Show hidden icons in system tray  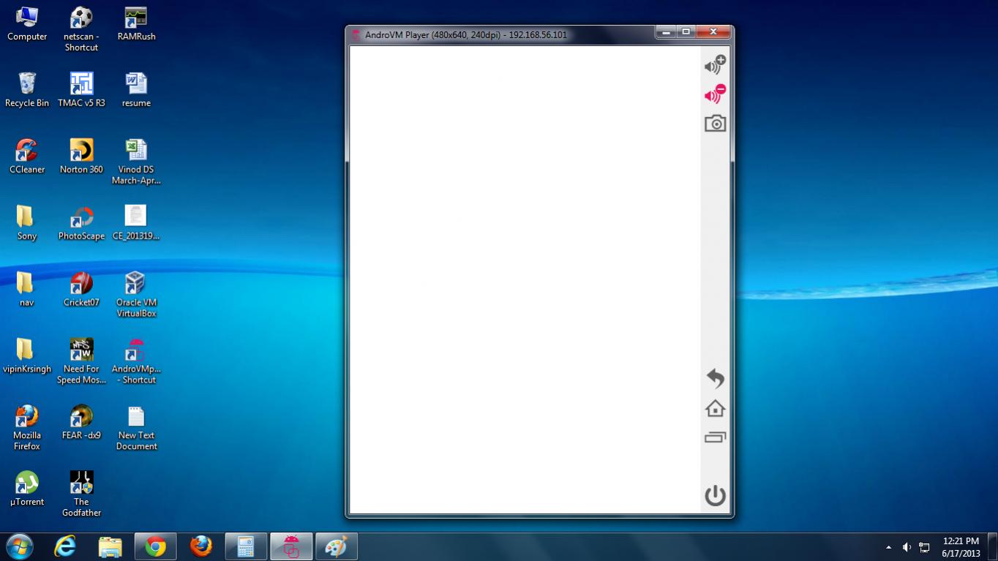click(888, 547)
